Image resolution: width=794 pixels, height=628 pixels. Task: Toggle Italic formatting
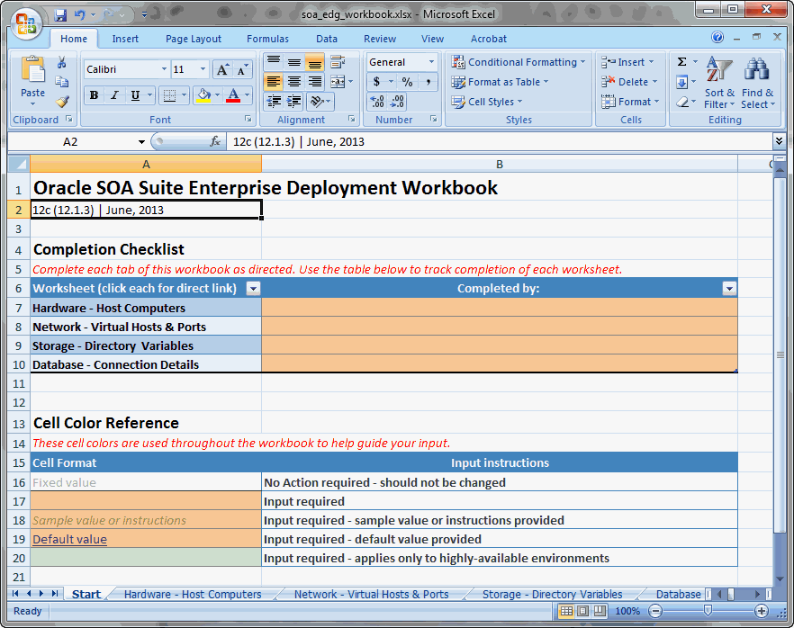click(114, 95)
